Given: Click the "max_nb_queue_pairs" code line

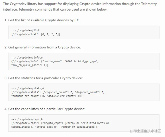Looking at the screenshot, I should pos(30,65).
